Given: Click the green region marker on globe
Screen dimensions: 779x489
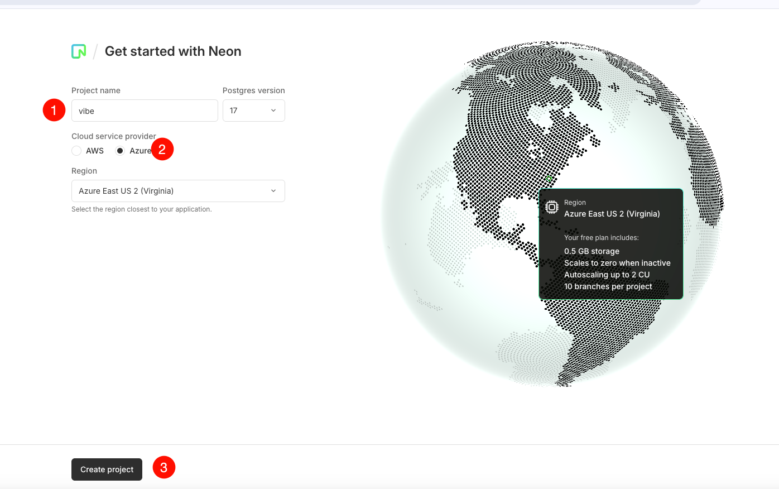Looking at the screenshot, I should coord(549,179).
